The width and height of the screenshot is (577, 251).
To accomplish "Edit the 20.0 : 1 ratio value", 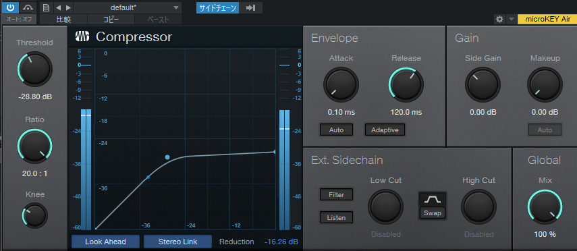I will point(34,173).
